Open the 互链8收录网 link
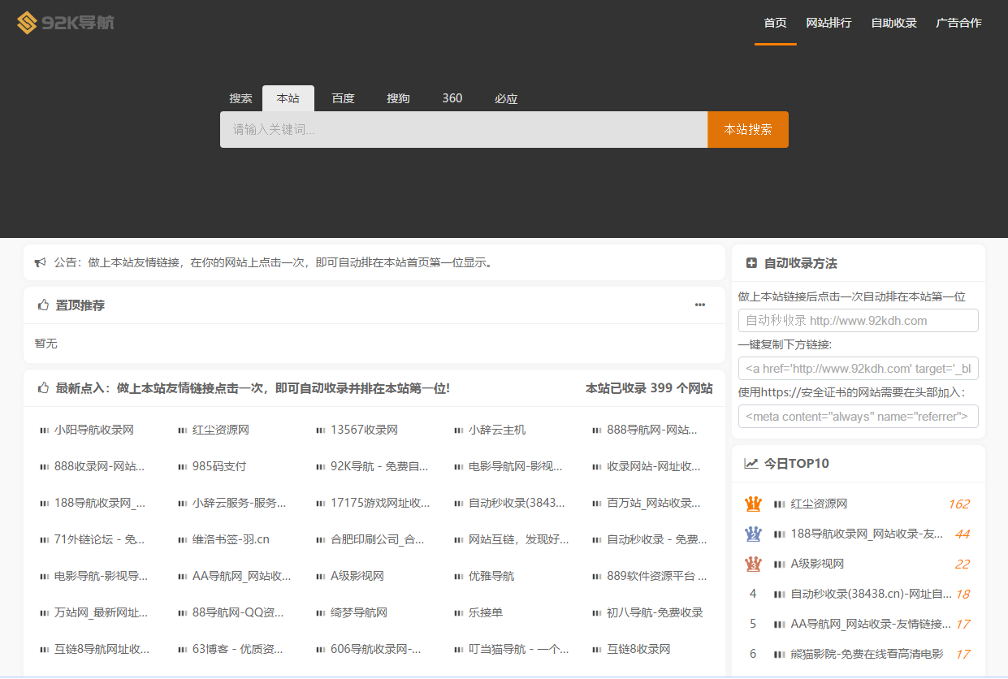The image size is (1008, 679). (x=638, y=649)
